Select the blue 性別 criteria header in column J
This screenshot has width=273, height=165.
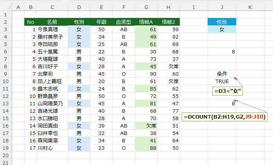[222, 22]
